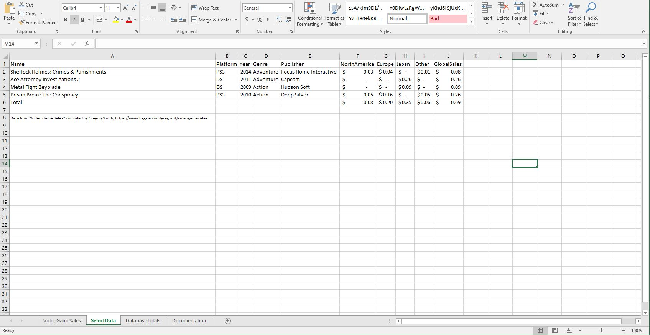Screen dimensions: 650x335
Task: Collapse the ribbon
Action: click(x=643, y=31)
